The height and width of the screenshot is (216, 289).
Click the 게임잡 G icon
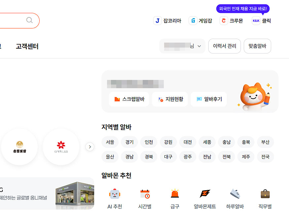(x=193, y=20)
